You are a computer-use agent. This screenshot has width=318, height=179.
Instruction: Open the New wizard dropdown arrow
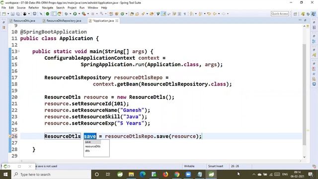[8, 14]
